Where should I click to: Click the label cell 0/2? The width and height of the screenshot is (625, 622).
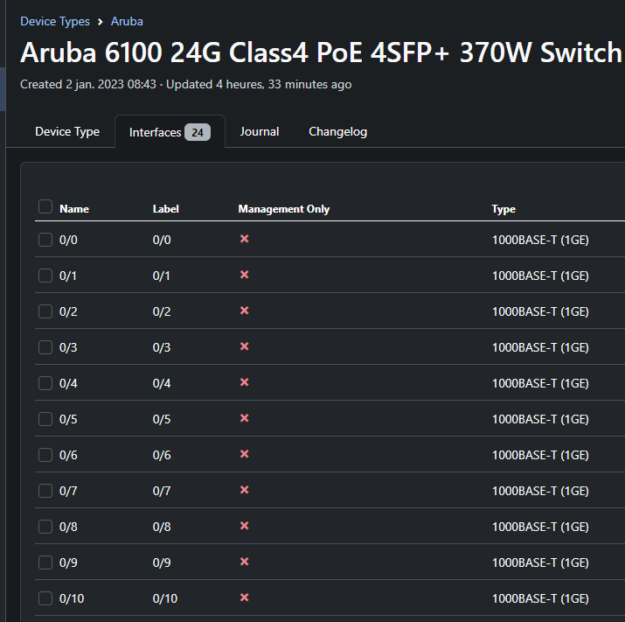[x=162, y=311]
